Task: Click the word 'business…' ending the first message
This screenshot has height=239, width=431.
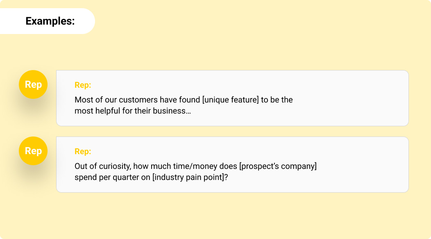Action: click(172, 111)
